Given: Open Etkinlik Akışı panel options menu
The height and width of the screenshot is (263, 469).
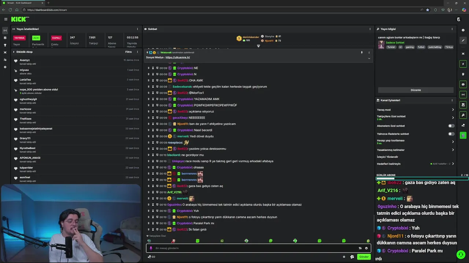Looking at the screenshot, I should [137, 52].
